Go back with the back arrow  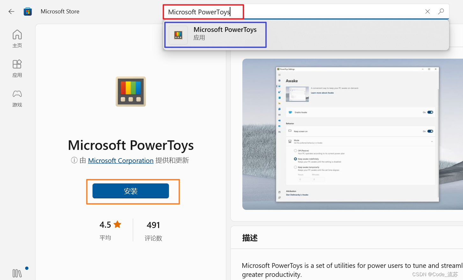[11, 11]
